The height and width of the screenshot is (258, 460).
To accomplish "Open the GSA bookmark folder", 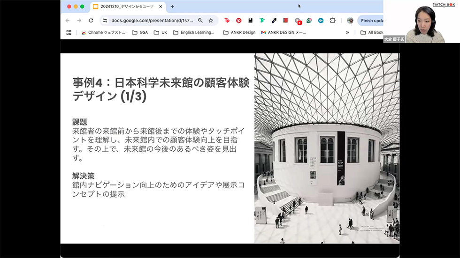I will (x=140, y=32).
